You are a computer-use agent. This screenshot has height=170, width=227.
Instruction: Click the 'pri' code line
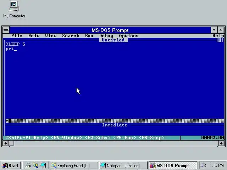pos(10,49)
